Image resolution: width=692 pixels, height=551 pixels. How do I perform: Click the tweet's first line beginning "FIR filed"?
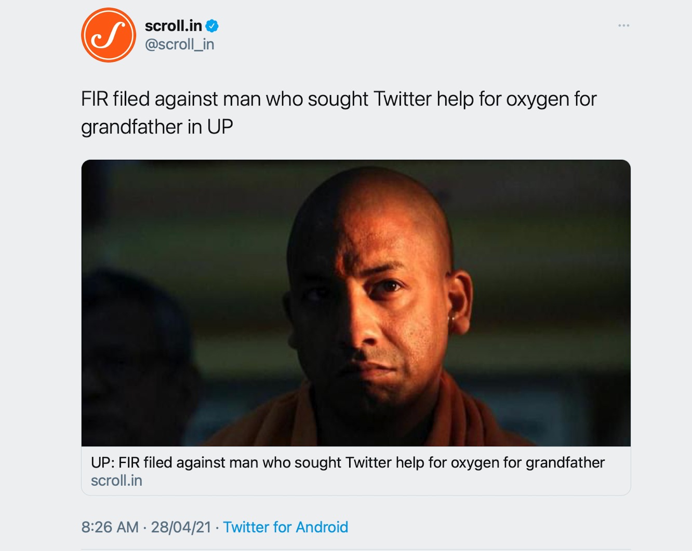pyautogui.click(x=339, y=99)
